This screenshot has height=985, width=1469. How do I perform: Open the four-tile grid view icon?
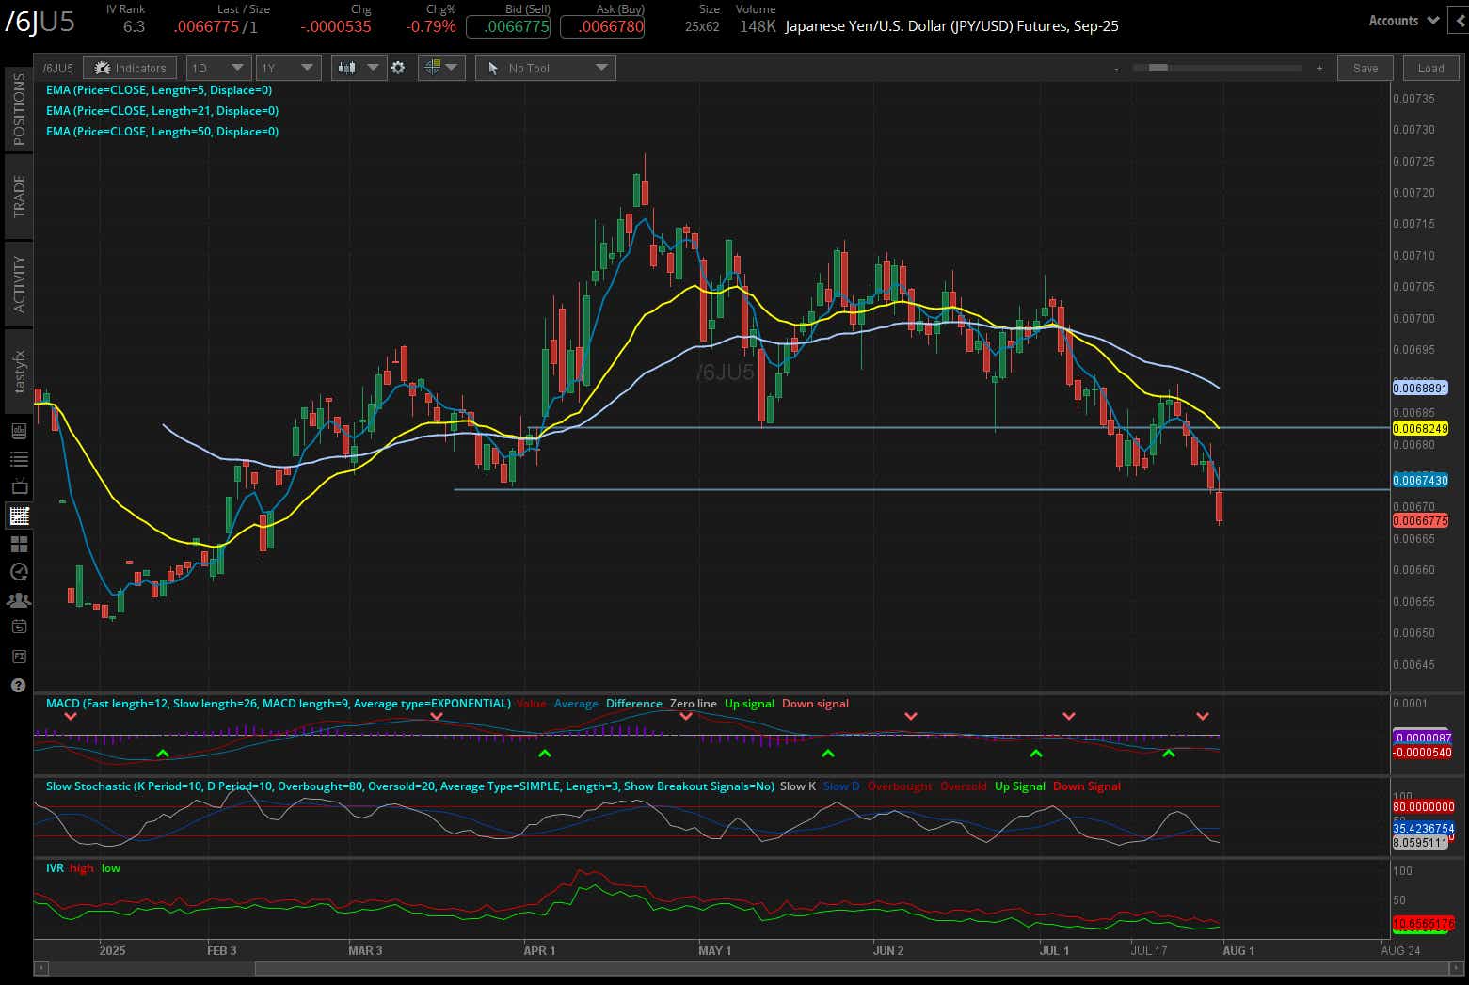[x=18, y=544]
